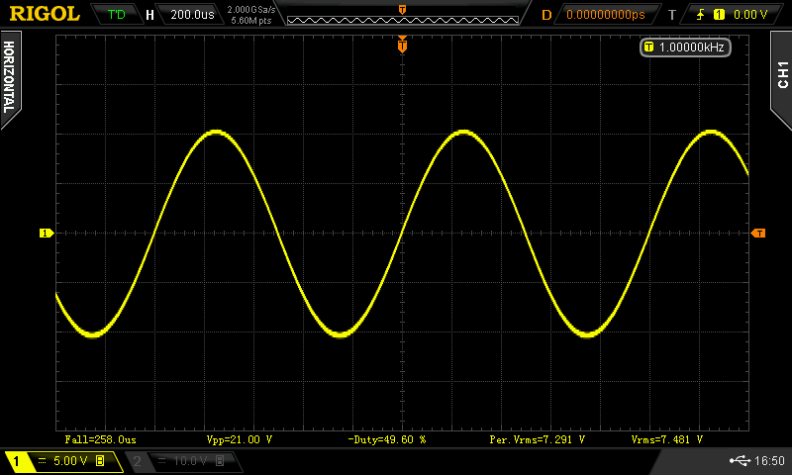
Task: Toggle channel 1 at 5.00 V
Action: (61, 461)
